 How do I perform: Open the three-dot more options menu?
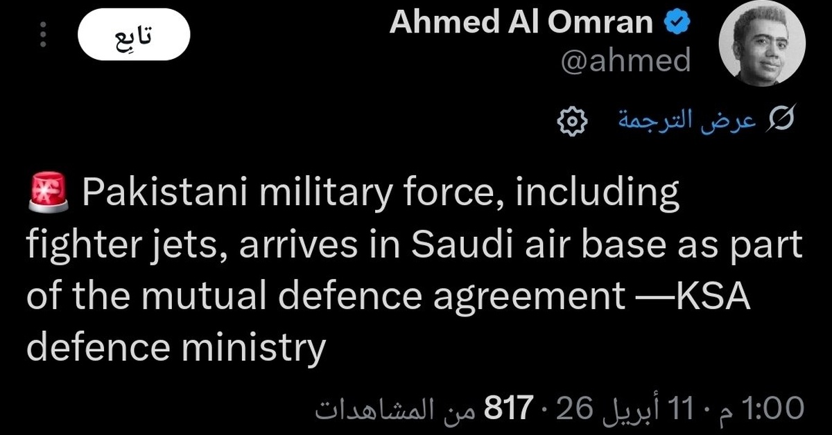44,35
